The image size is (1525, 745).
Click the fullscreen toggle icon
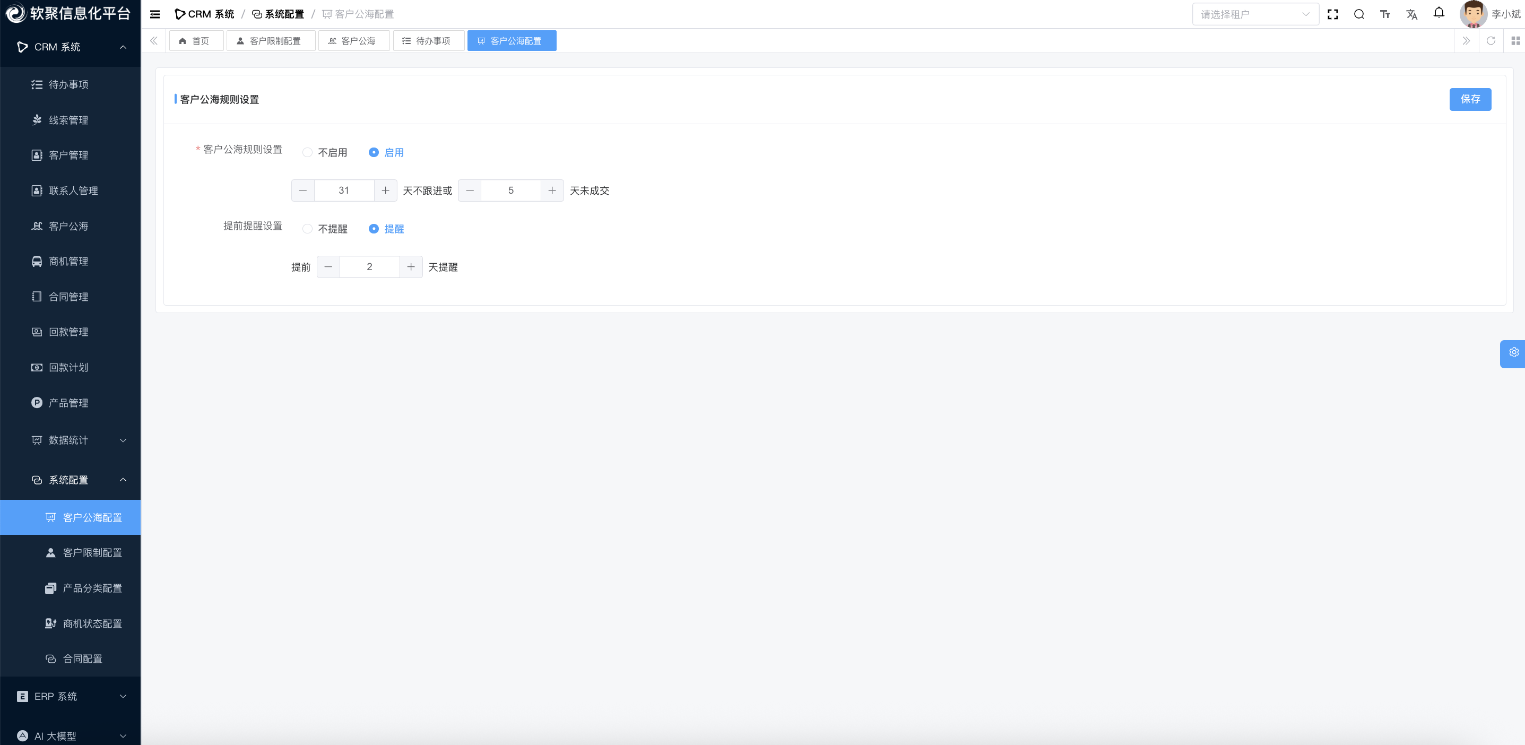1332,14
